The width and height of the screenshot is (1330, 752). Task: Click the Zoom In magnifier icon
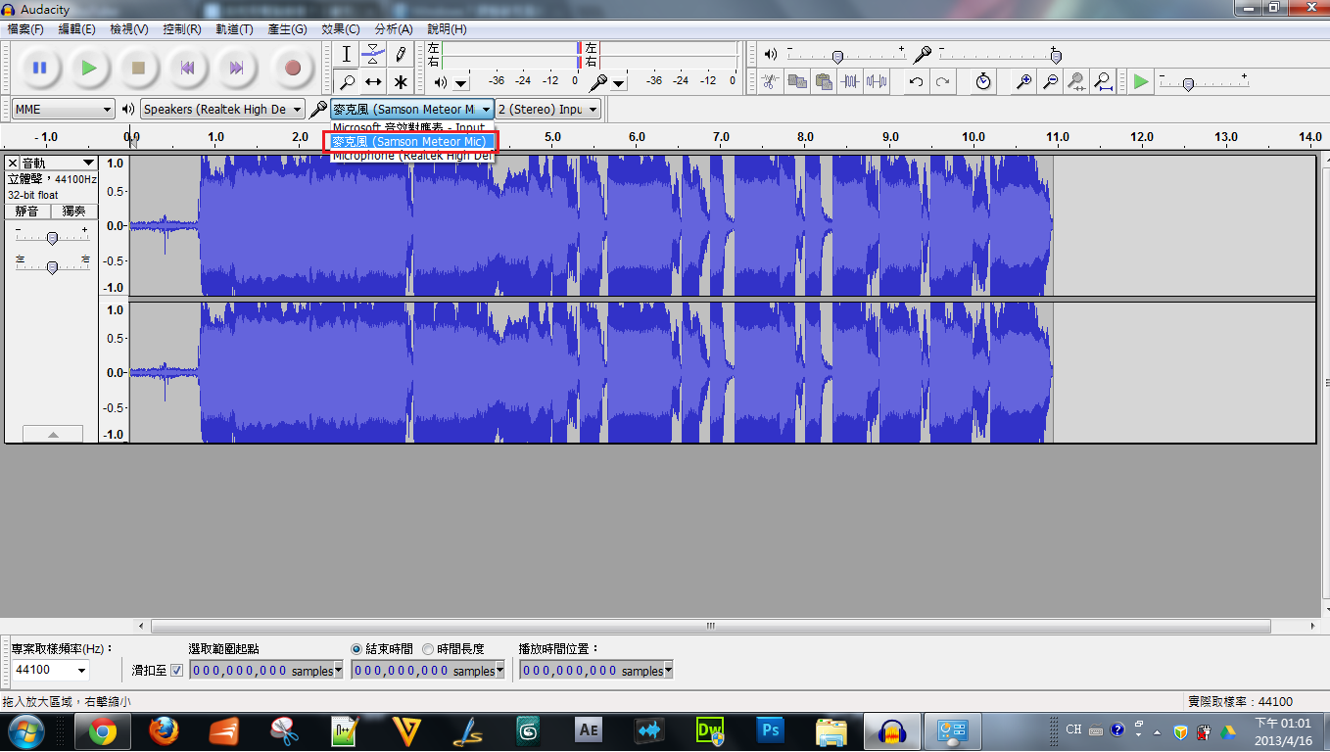pos(1023,82)
